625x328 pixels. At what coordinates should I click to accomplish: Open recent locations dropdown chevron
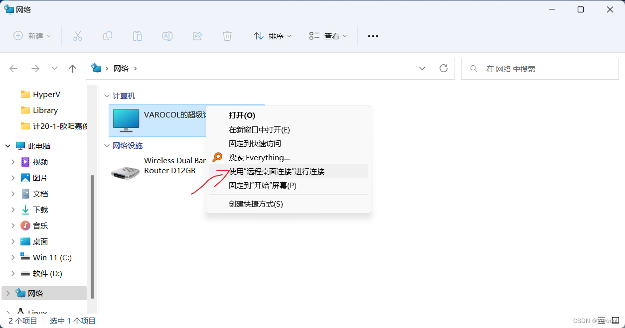click(x=55, y=69)
